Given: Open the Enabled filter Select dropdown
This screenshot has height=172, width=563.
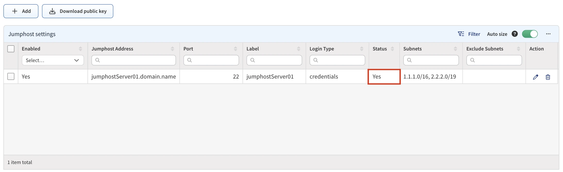Looking at the screenshot, I should [x=53, y=60].
